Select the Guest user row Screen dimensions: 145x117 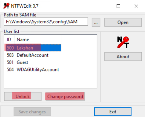tap(34, 62)
